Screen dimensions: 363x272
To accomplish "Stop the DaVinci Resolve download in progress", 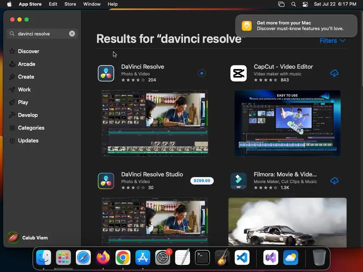I will [202, 73].
